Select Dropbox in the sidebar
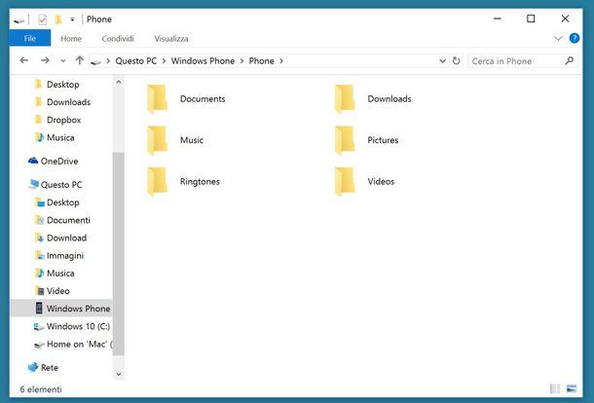Viewport: 594px width, 403px height. click(x=63, y=120)
